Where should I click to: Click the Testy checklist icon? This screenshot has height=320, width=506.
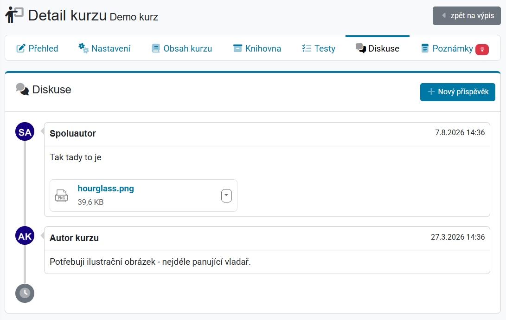[x=307, y=48]
